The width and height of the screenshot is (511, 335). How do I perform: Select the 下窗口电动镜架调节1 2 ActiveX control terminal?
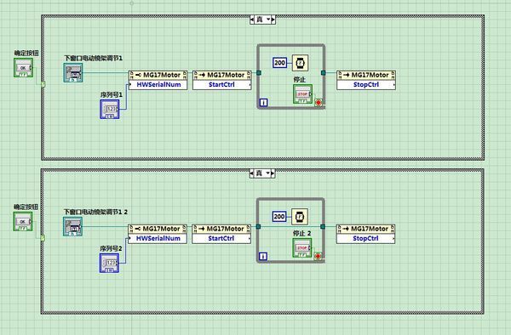coord(72,226)
